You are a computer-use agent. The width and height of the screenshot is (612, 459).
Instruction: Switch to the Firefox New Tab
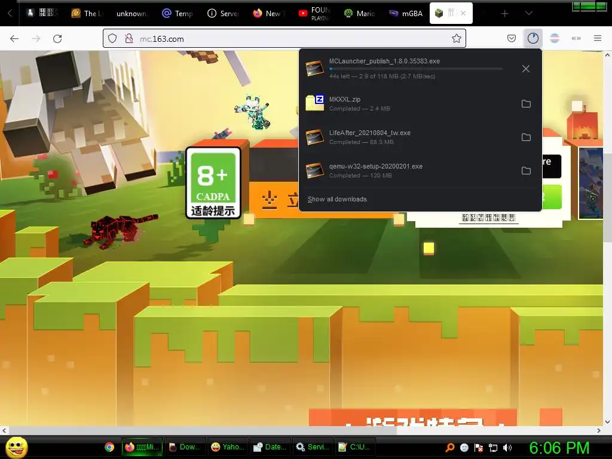click(269, 13)
